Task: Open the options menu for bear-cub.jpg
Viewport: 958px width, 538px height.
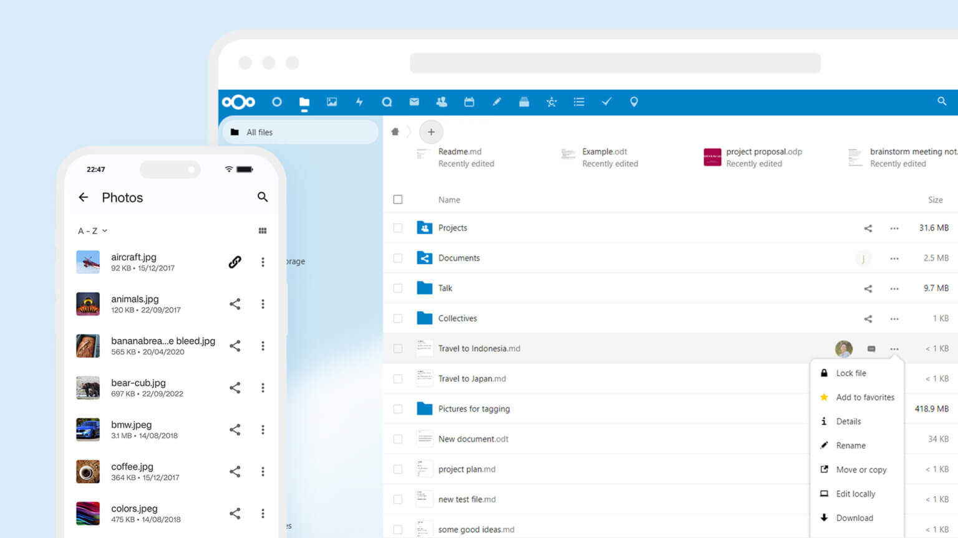Action: click(x=263, y=388)
